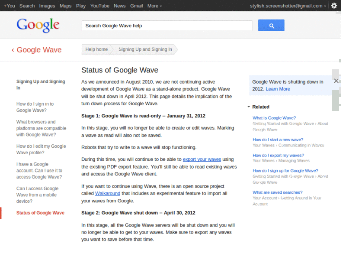The height and width of the screenshot is (260, 346).
Task: Open News in the top bar
Action: pyautogui.click(x=120, y=6)
